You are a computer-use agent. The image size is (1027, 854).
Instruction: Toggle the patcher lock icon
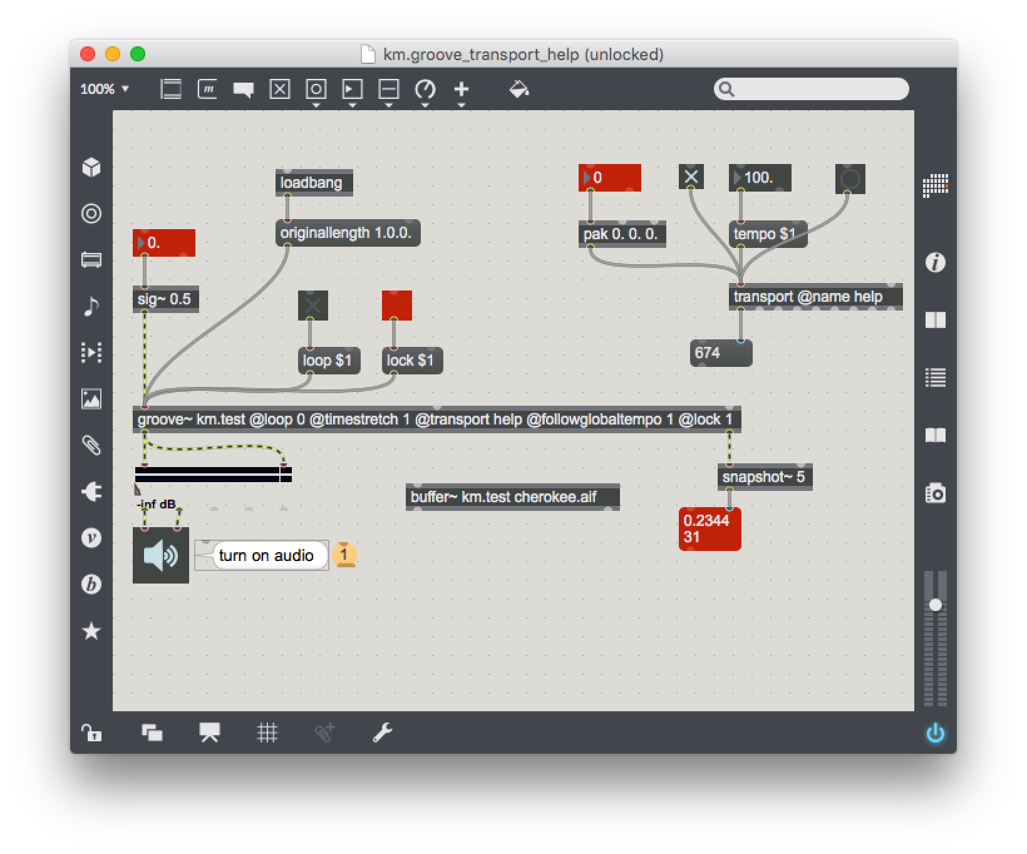click(91, 733)
